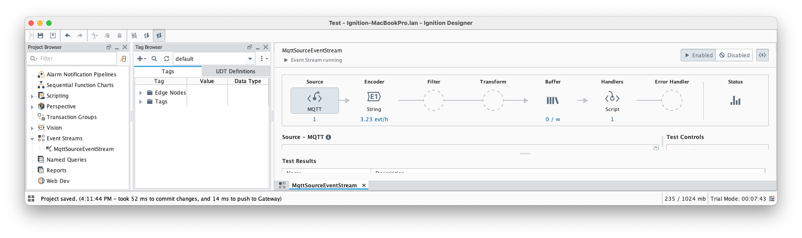The width and height of the screenshot is (802, 238).
Task: Toggle comm read/write mode icon
Action: click(x=159, y=36)
